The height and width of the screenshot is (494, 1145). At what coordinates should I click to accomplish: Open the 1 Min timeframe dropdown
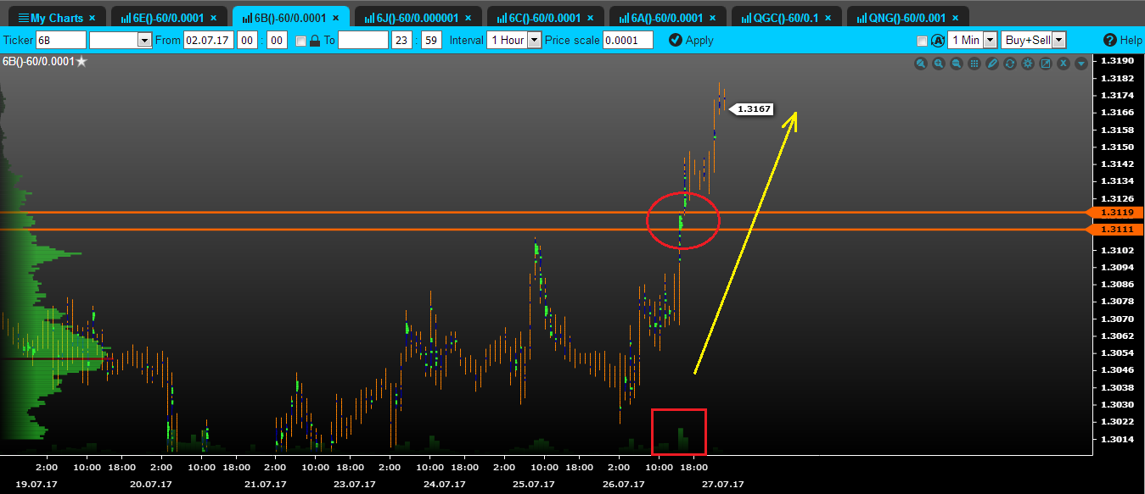pyautogui.click(x=973, y=40)
